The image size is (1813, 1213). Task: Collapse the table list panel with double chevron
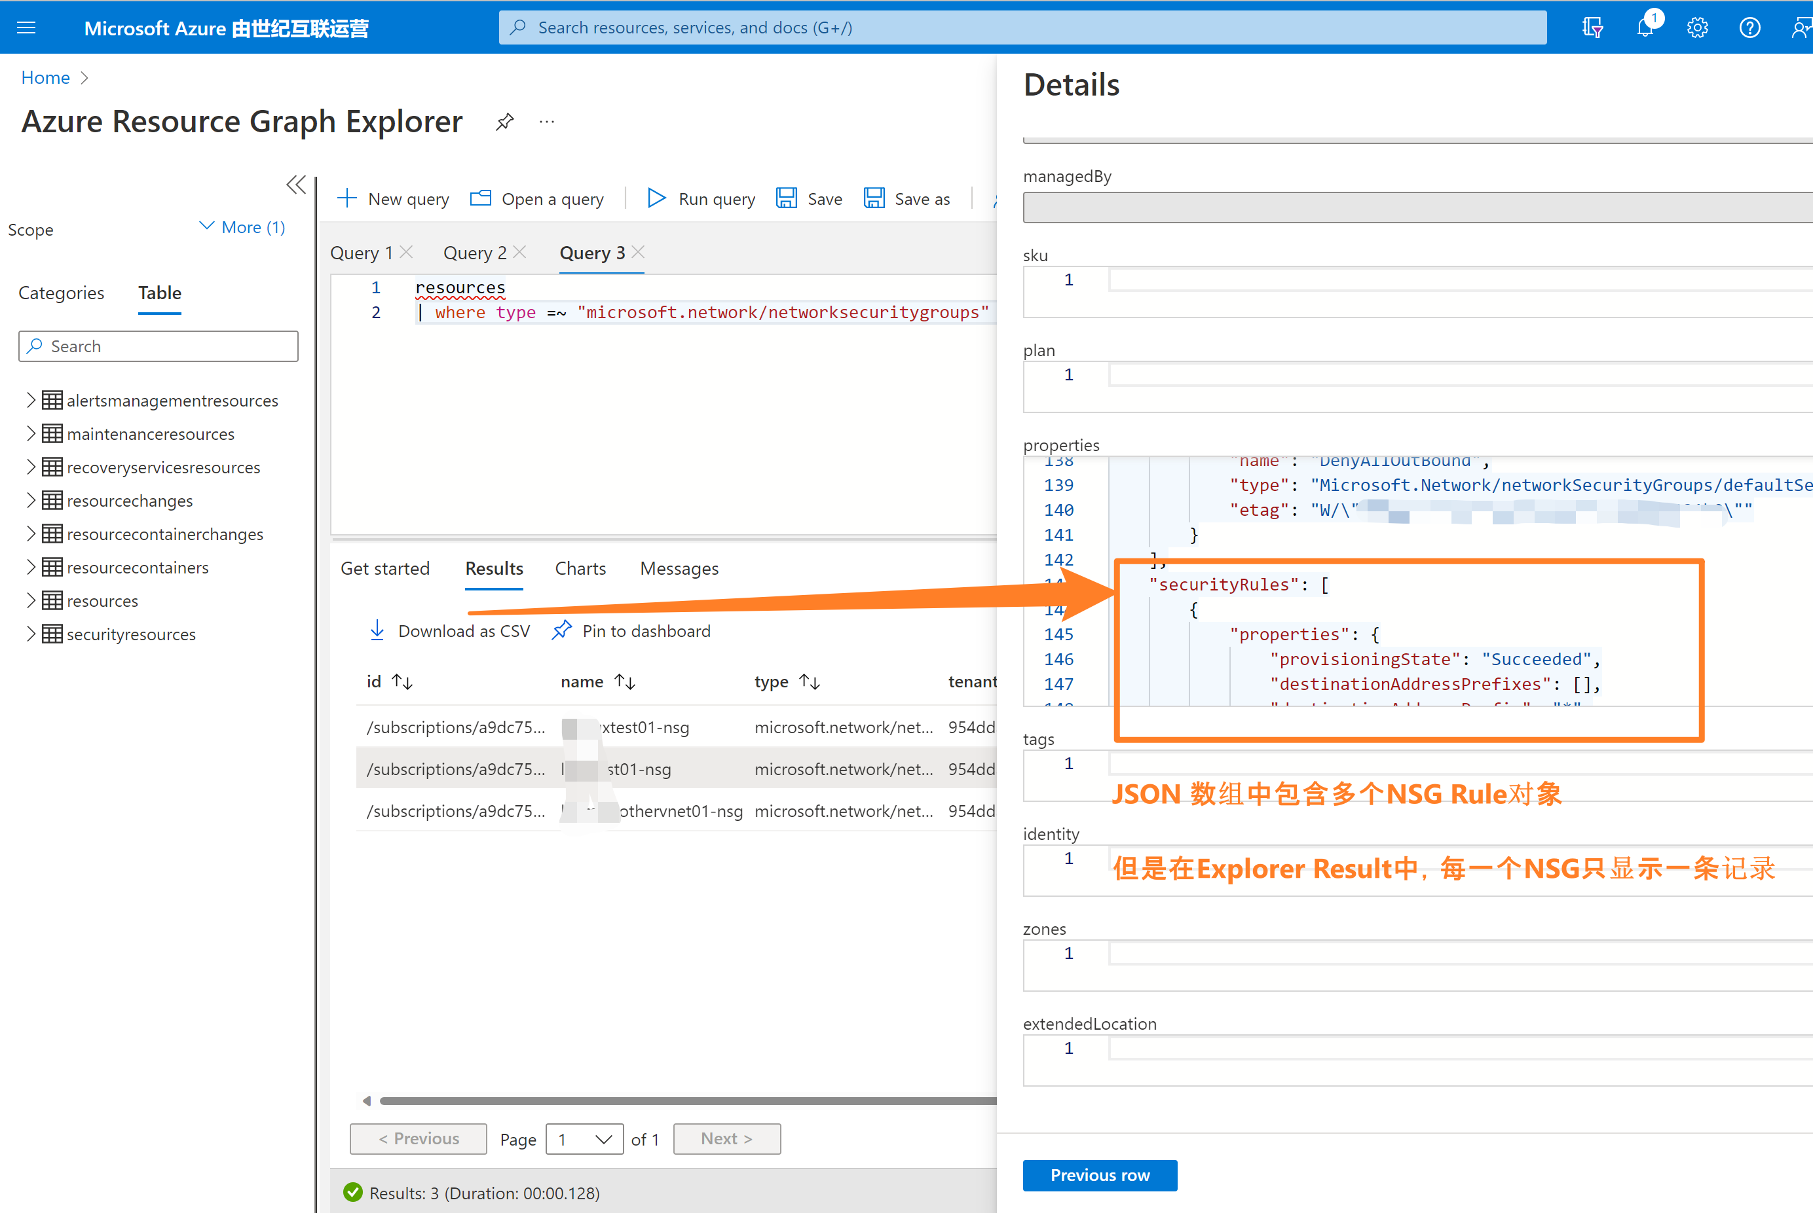pos(296,184)
